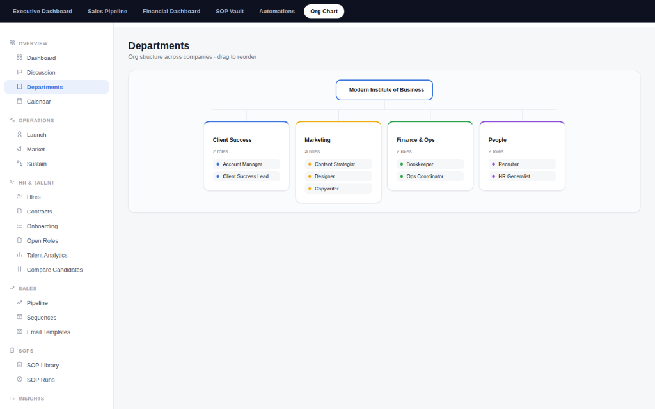The height and width of the screenshot is (409, 655).
Task: Click the Pipeline trend icon
Action: [19, 302]
